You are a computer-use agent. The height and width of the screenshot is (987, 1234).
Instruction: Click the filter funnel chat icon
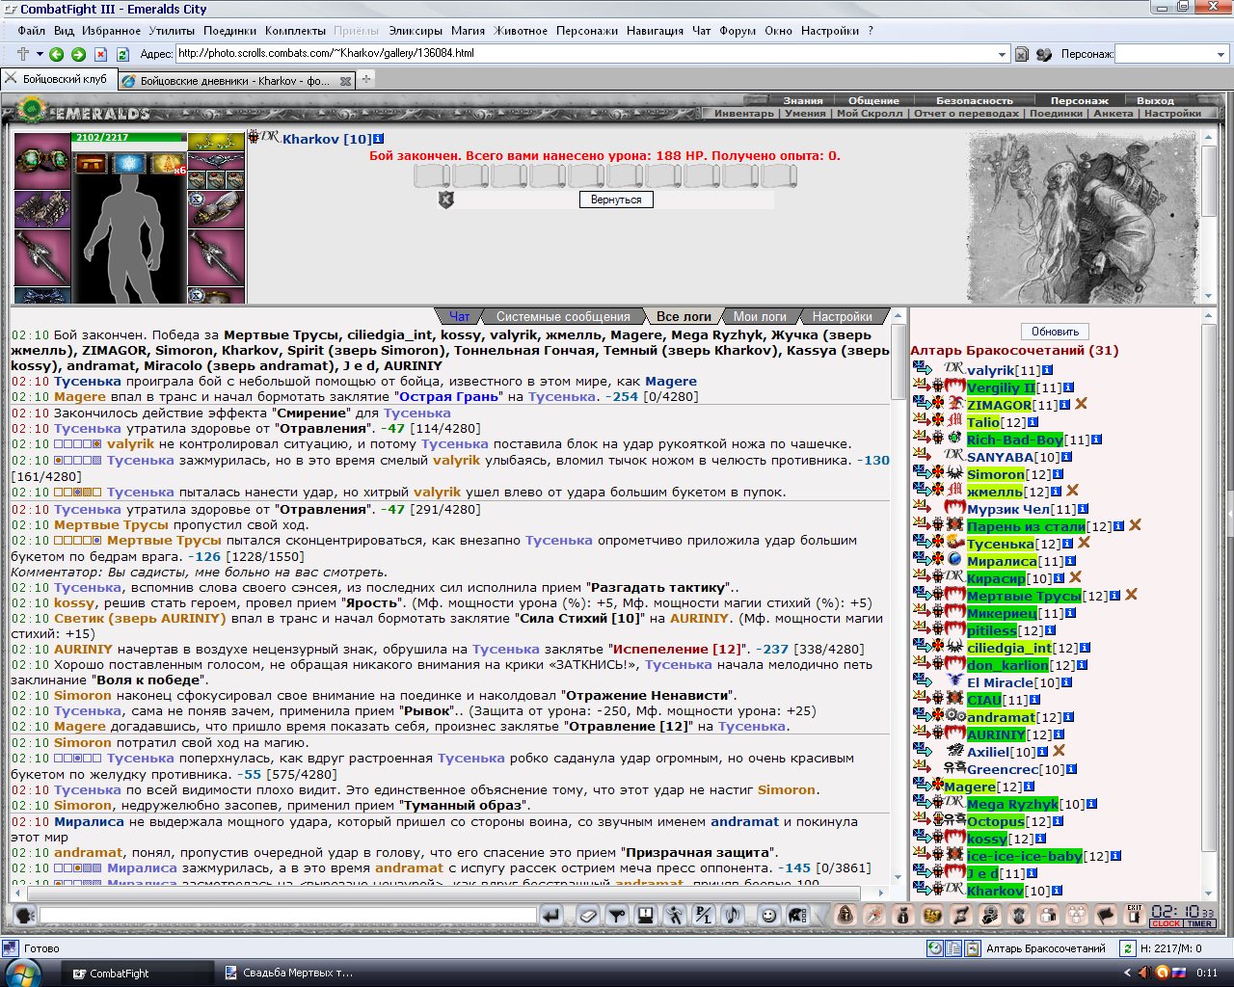(x=617, y=916)
